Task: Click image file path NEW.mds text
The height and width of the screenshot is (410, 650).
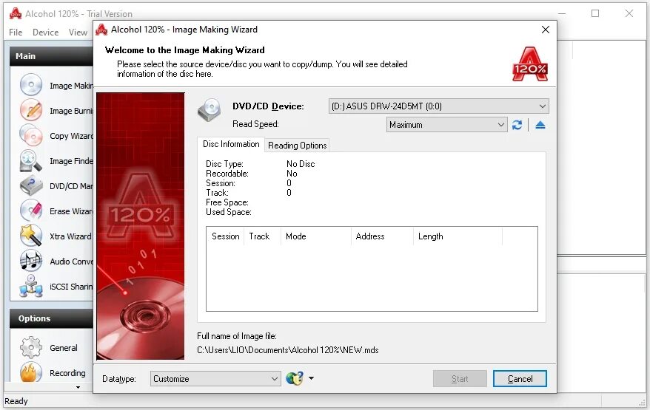Action: [288, 350]
